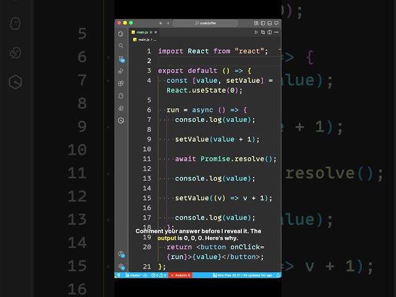Click on setValue(value + 1); line
This screenshot has width=396, height=297.
(217, 139)
